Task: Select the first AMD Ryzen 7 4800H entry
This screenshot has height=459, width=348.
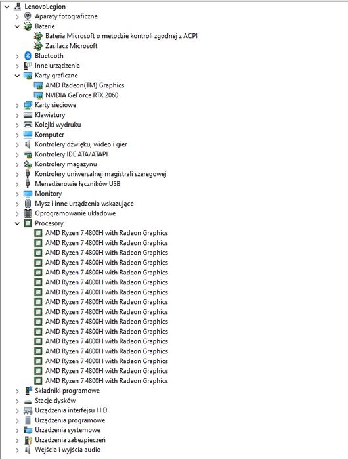Action: coord(106,233)
